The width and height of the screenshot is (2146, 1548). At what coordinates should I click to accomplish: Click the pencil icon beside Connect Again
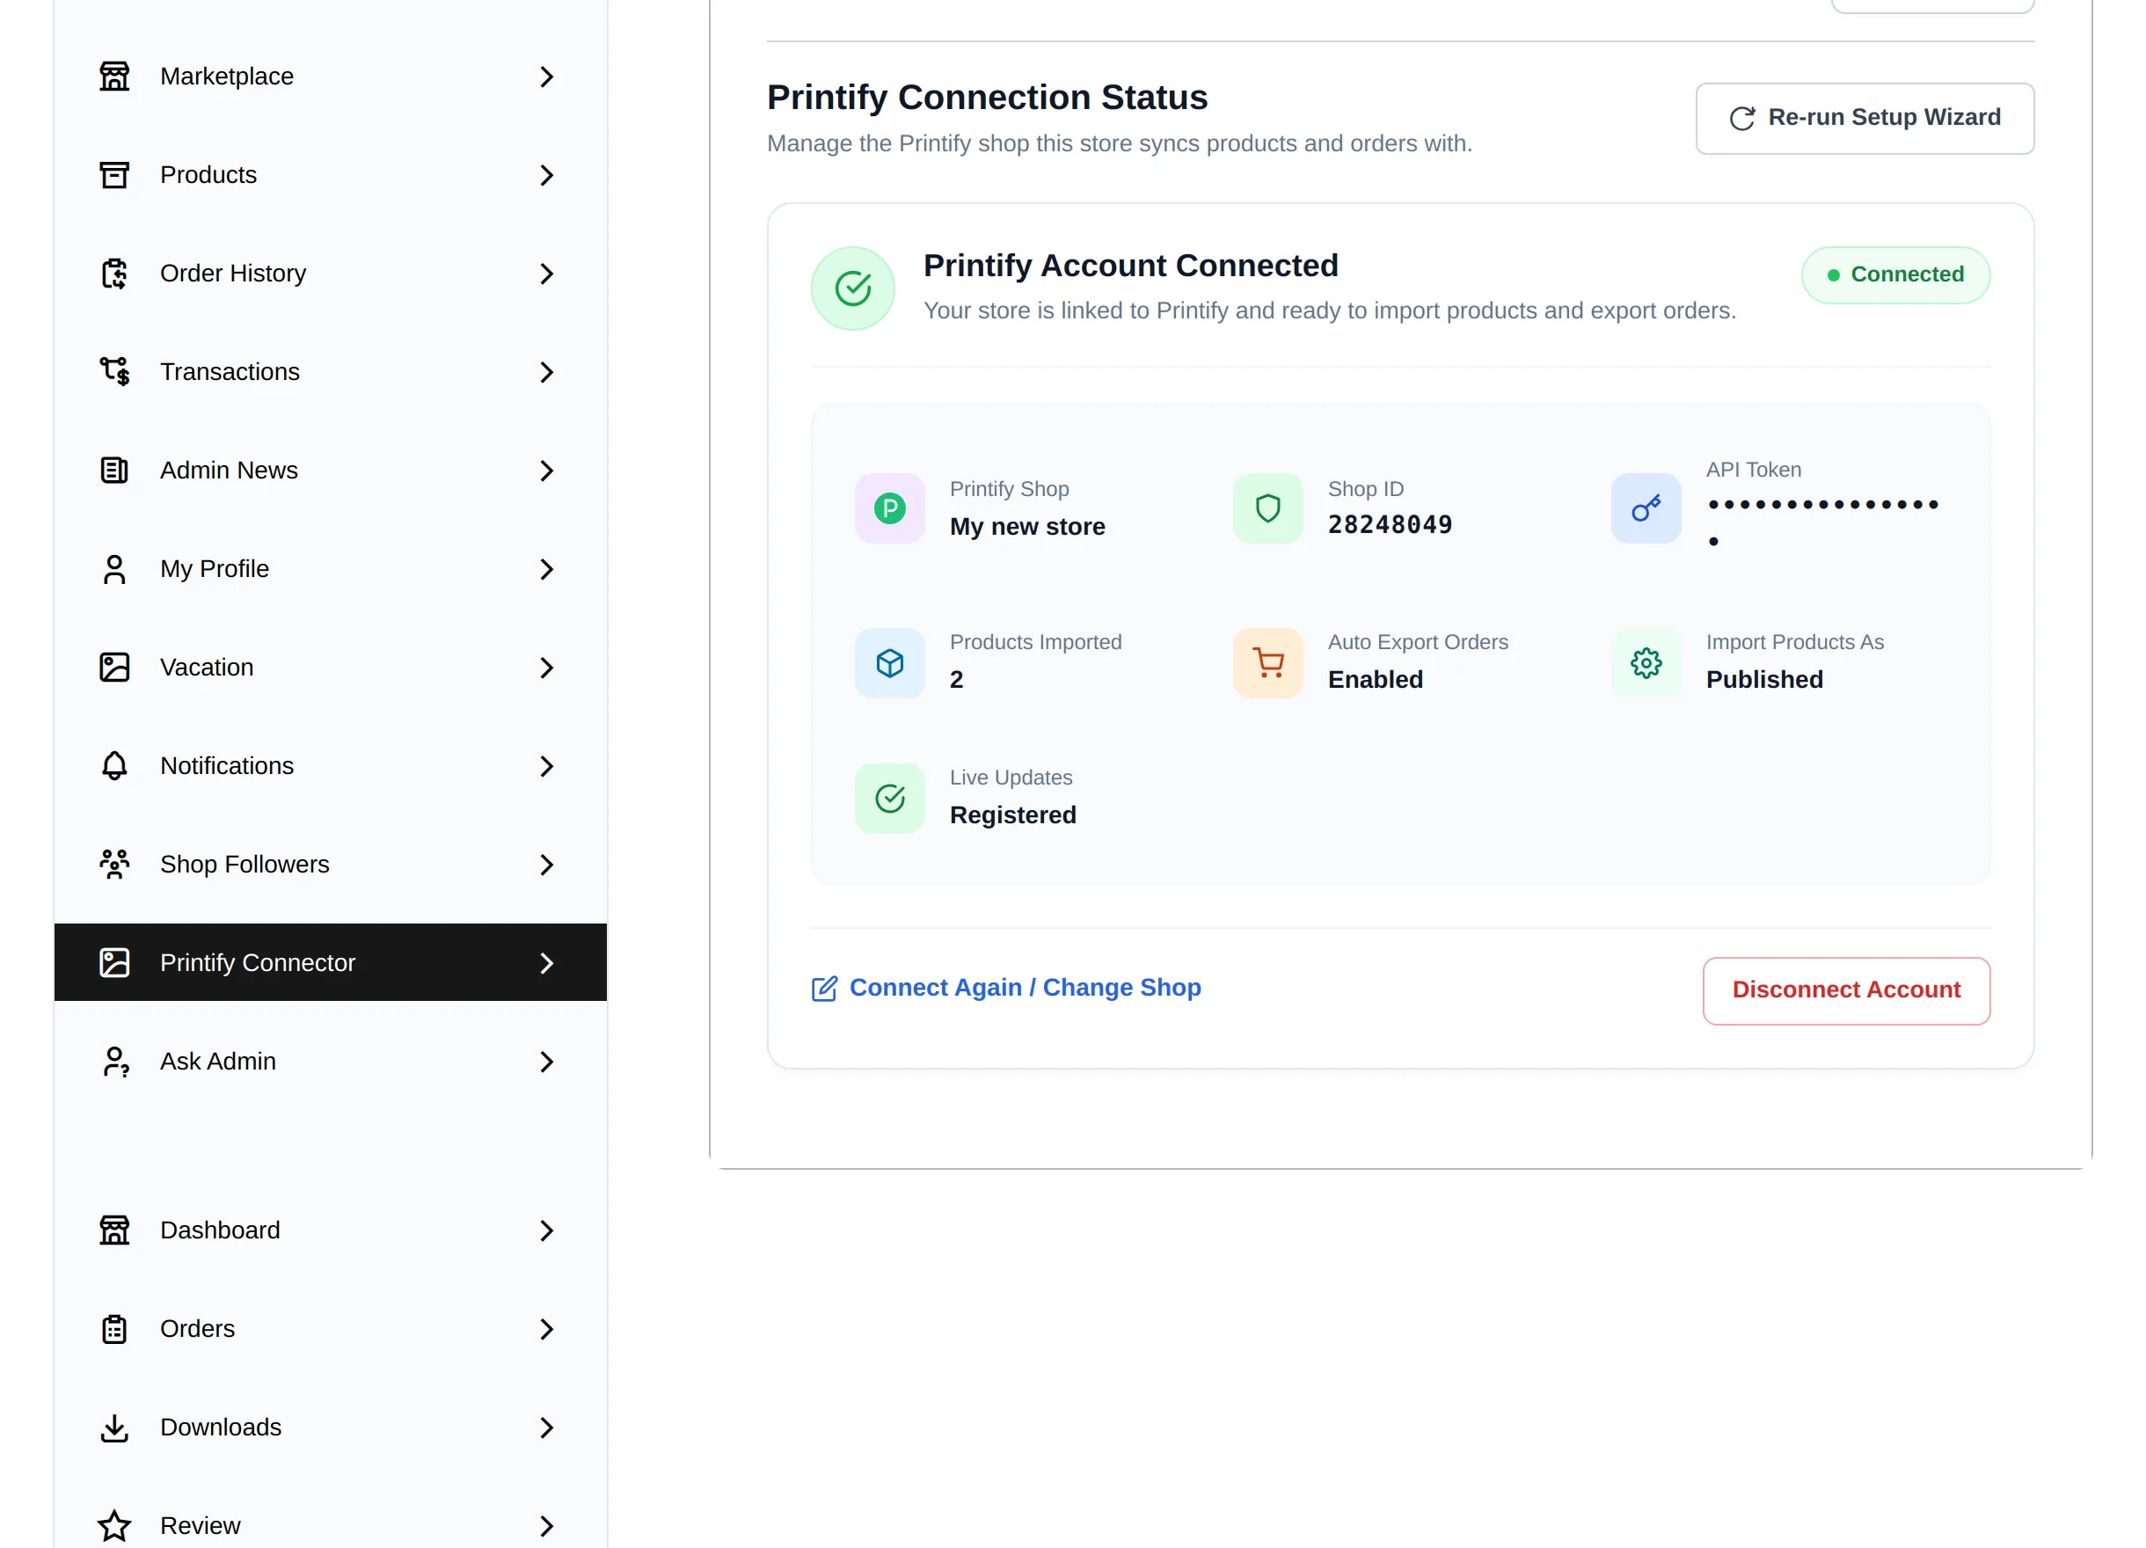point(824,989)
